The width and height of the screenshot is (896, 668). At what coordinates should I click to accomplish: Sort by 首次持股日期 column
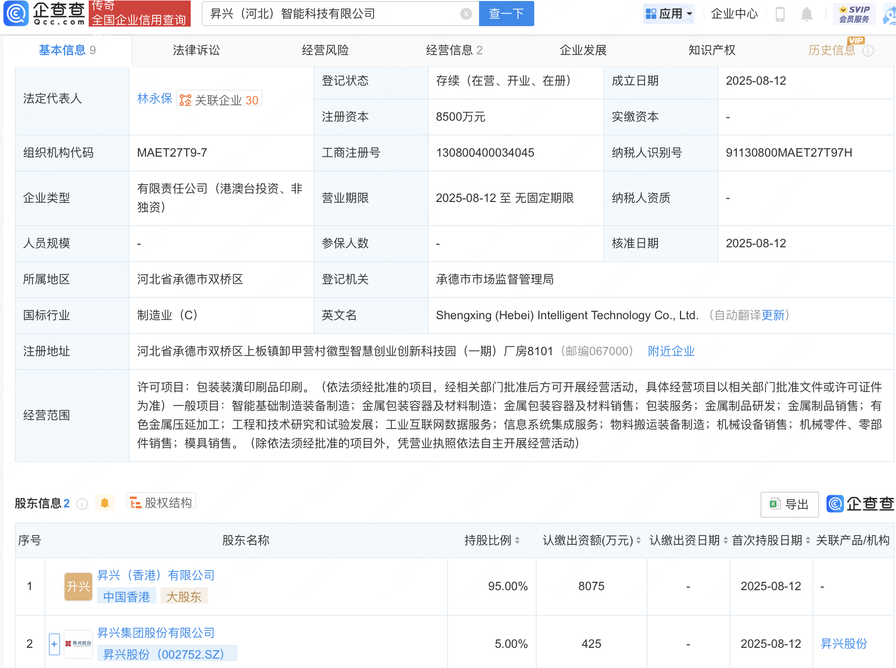click(808, 540)
